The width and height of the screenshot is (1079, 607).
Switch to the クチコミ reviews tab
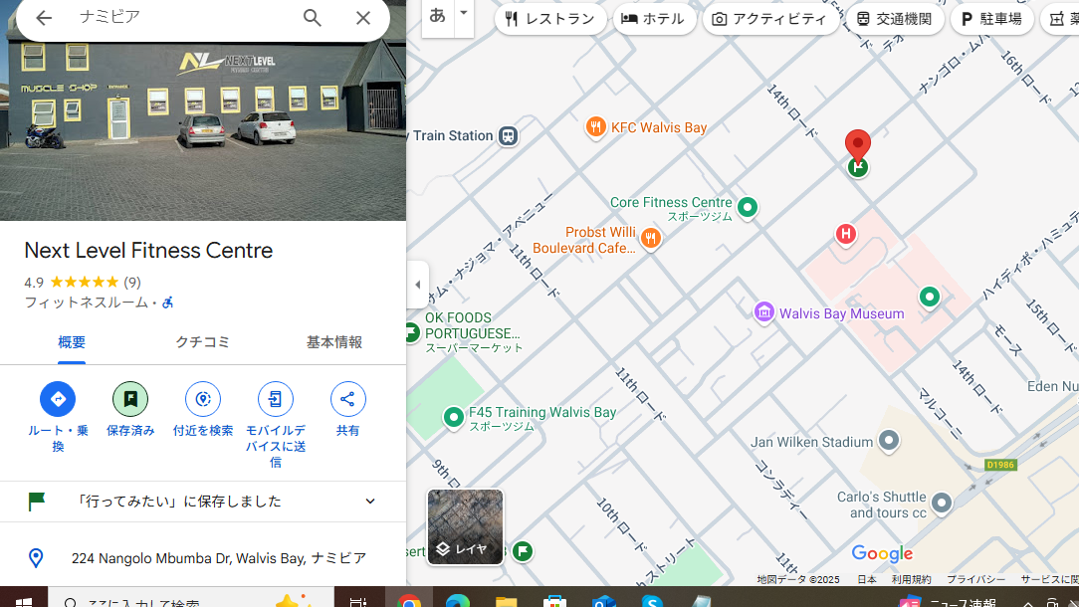coord(203,342)
